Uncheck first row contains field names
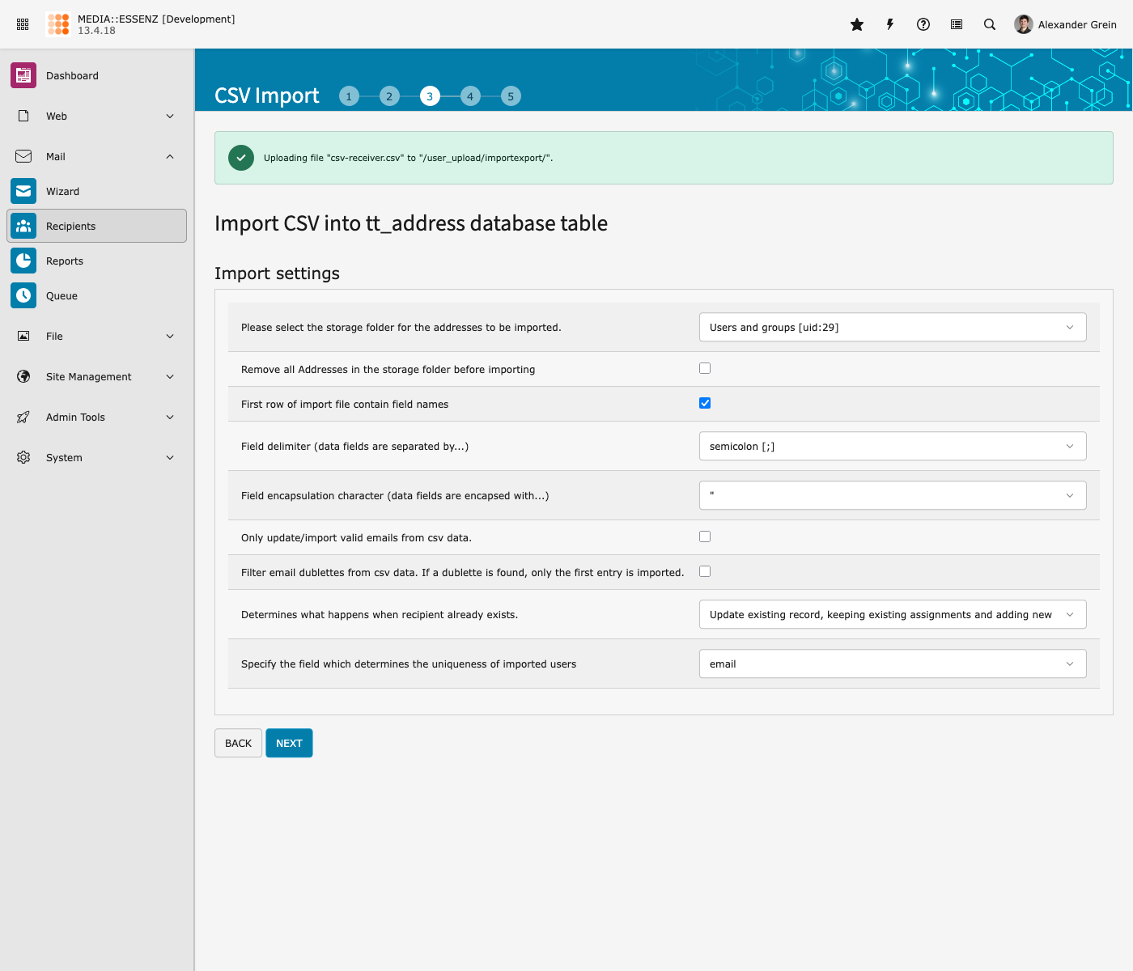The height and width of the screenshot is (971, 1133). [705, 403]
